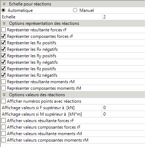The width and height of the screenshot is (145, 147).
Task: Check Afficher numéros points avec réactions
Action: [3, 101]
